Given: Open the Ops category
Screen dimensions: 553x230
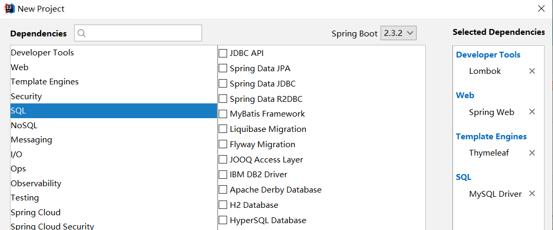Looking at the screenshot, I should [x=114, y=169].
